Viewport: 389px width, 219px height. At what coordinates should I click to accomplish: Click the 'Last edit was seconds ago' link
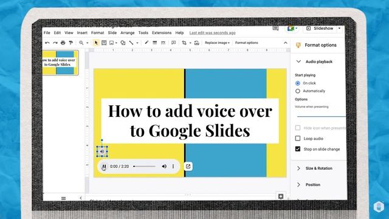pos(212,33)
